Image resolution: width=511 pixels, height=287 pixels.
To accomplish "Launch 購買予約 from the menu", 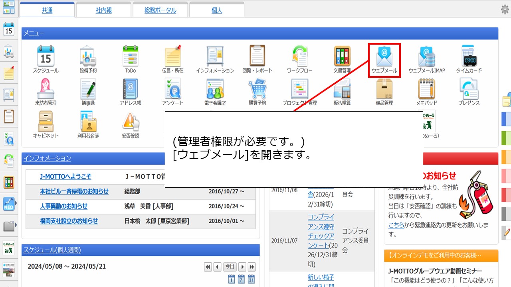I will pos(257,92).
